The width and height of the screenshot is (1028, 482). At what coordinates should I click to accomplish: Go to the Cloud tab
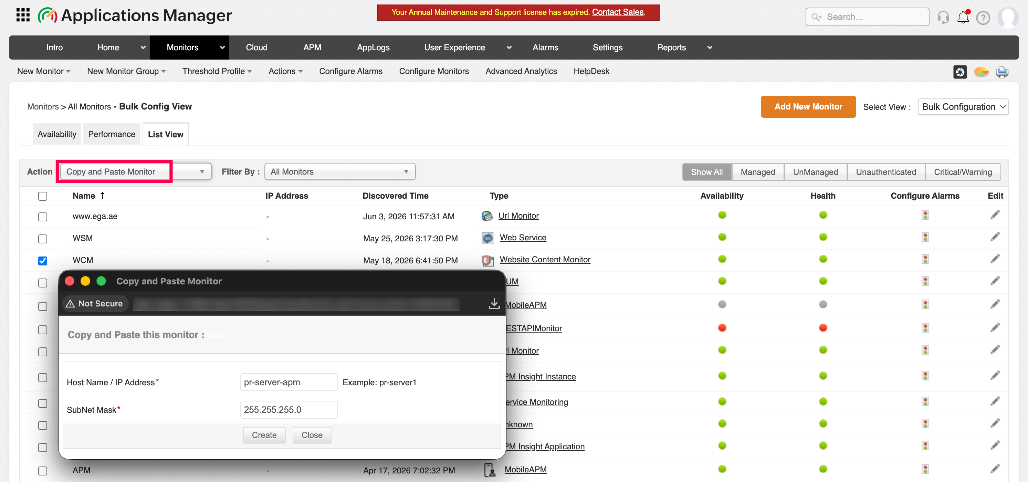pos(256,48)
